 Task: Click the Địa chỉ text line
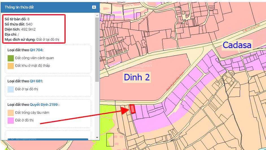pos(12,35)
